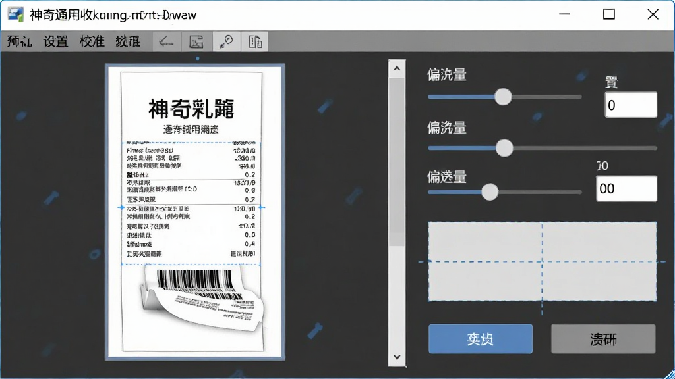
Task: Click the right crop handle on receipt
Action: 261,207
